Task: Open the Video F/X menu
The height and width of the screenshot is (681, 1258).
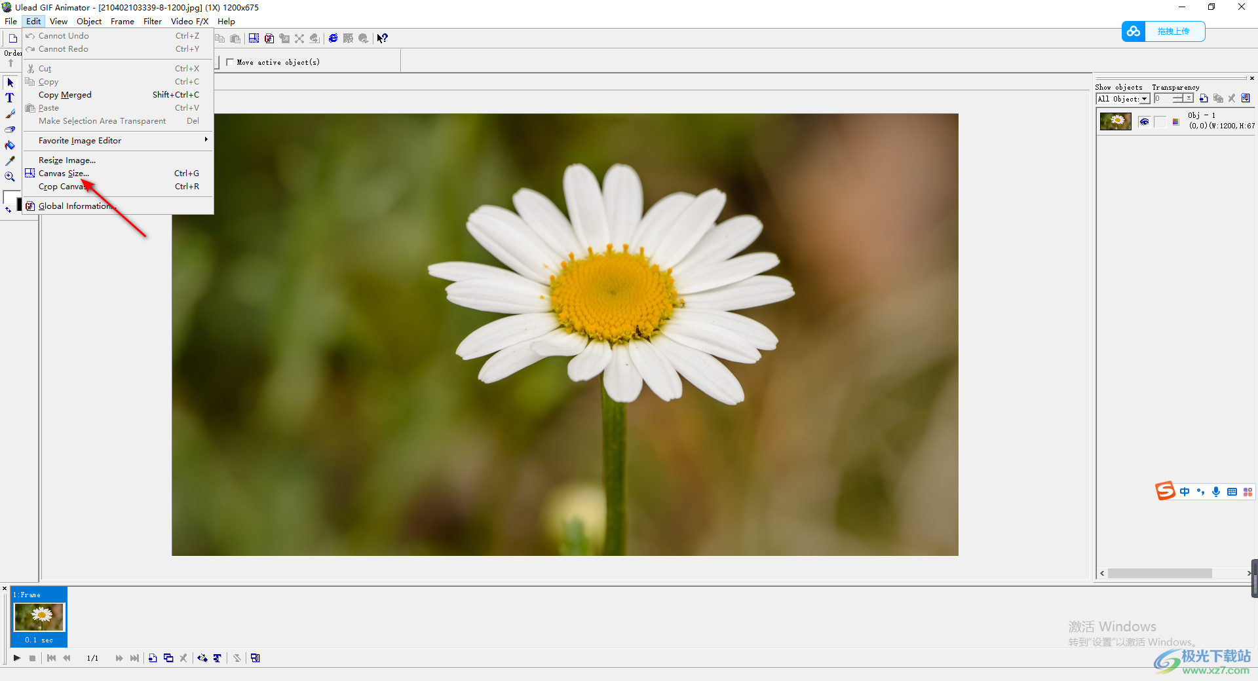Action: [x=189, y=22]
